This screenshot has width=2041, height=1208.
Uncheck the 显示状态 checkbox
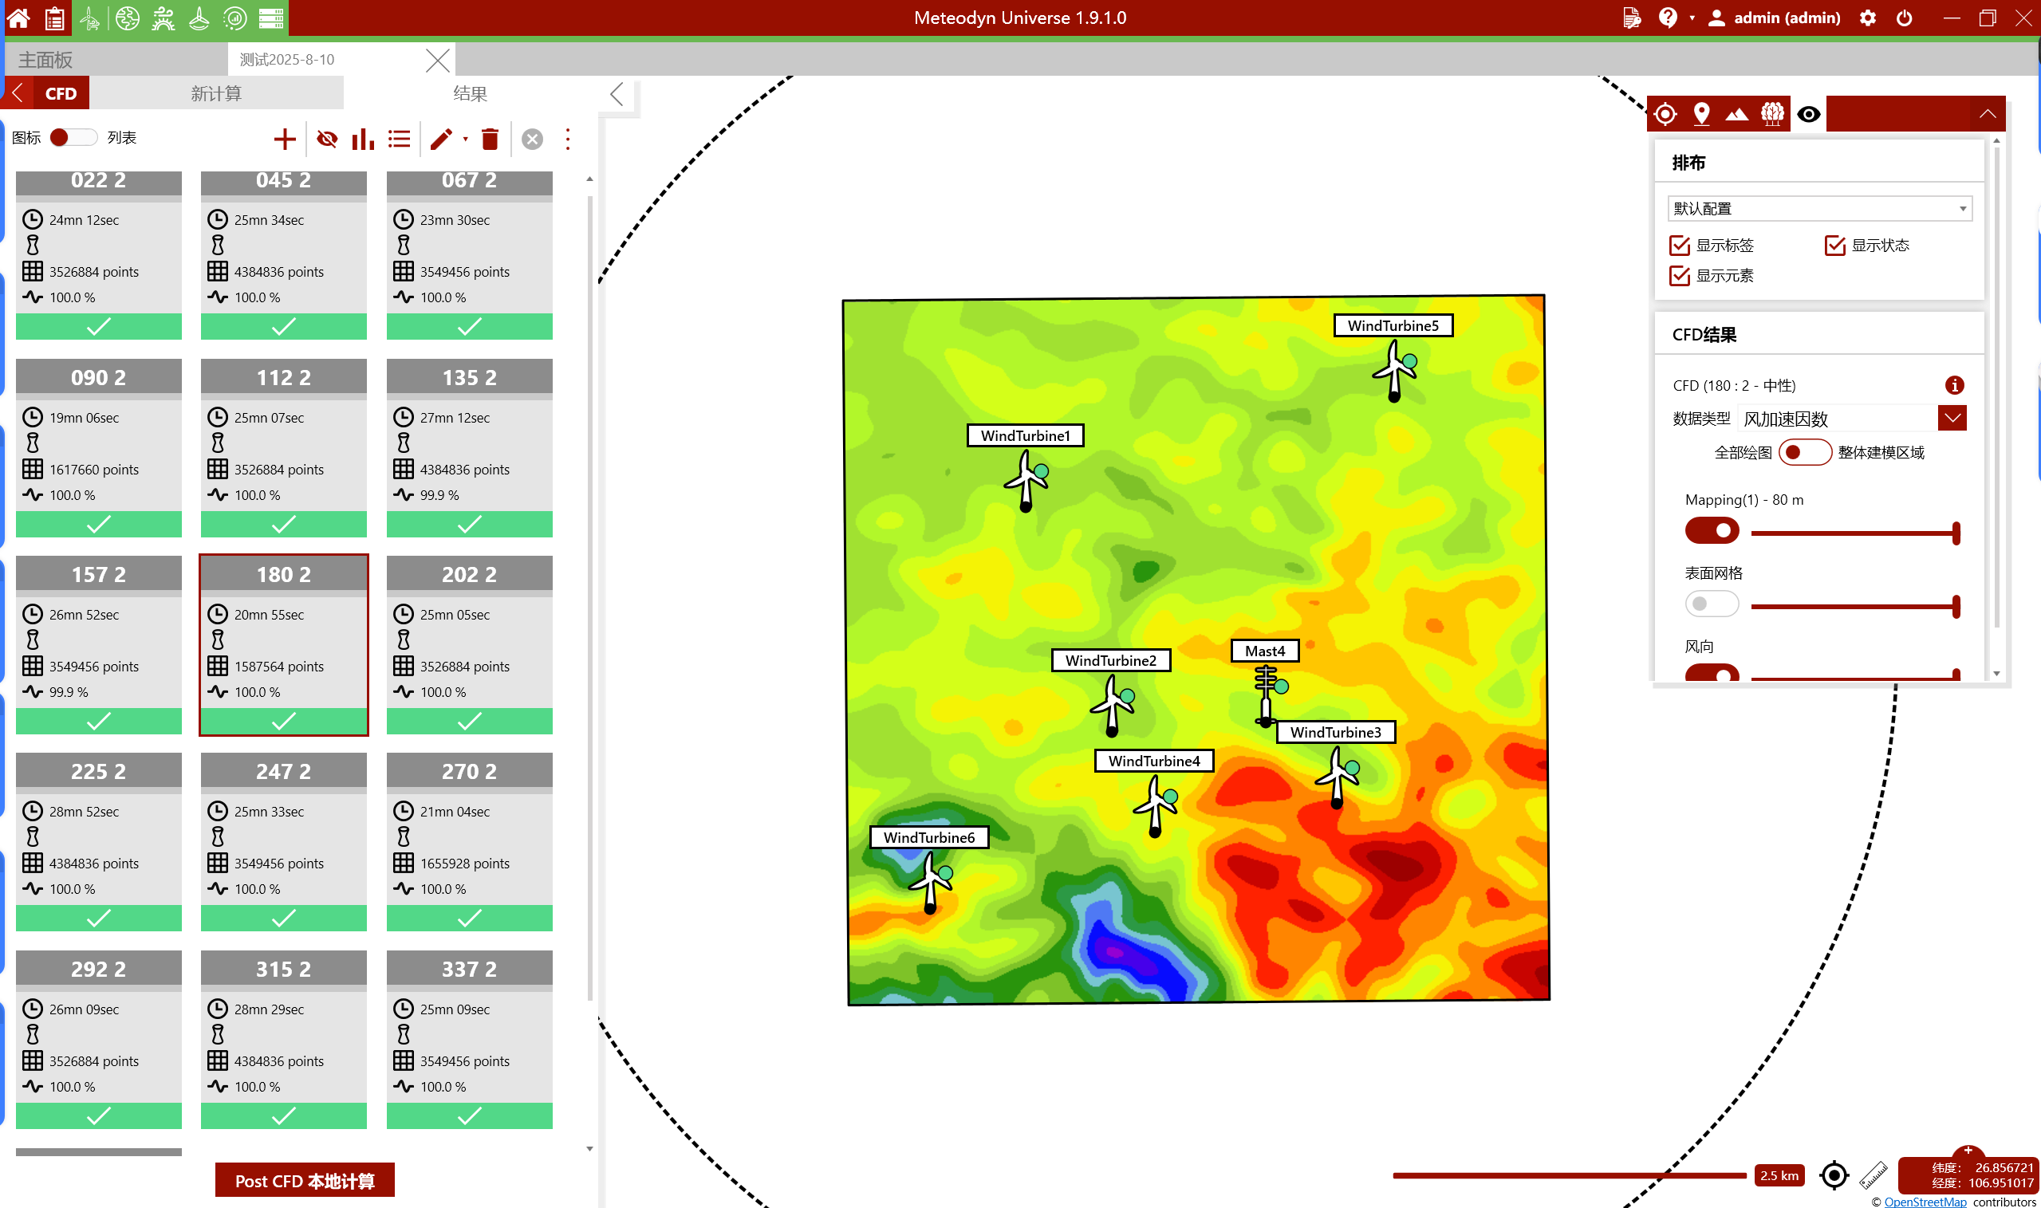pyautogui.click(x=1834, y=245)
